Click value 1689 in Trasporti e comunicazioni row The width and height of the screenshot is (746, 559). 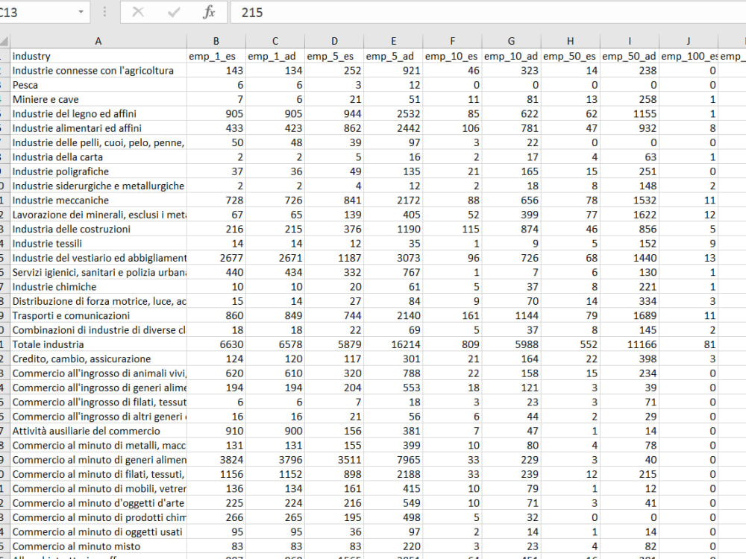pos(629,315)
